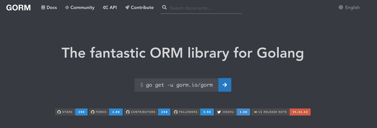Click the STARS badge label

(67, 112)
